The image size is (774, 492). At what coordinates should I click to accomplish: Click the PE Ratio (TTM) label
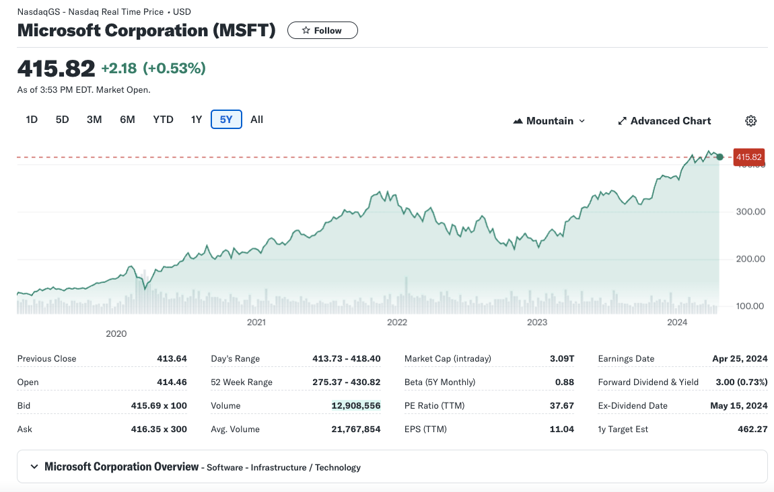pos(434,406)
